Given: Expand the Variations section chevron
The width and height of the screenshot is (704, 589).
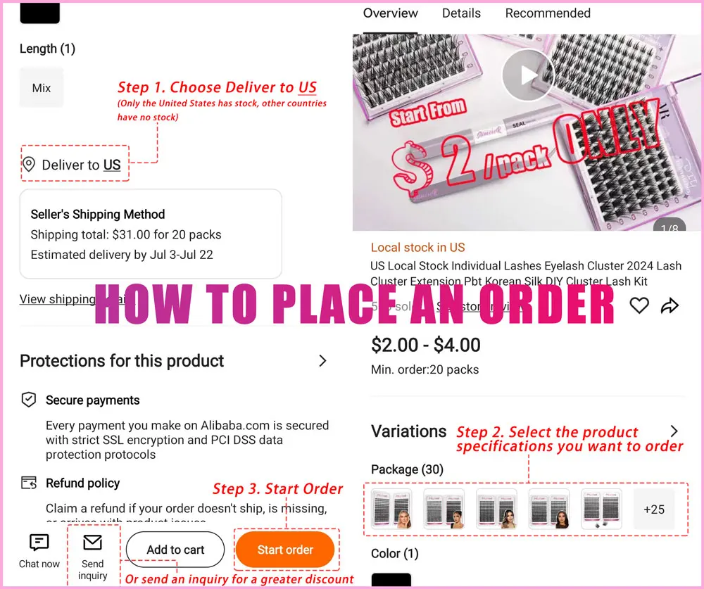Looking at the screenshot, I should coord(674,431).
